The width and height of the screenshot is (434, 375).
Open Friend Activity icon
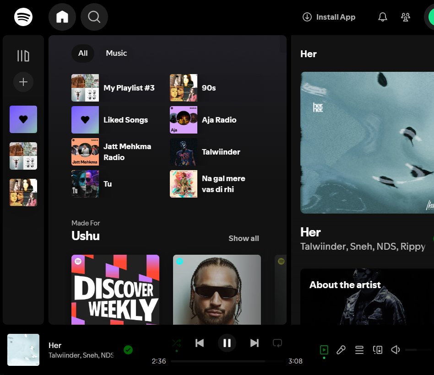tap(406, 17)
